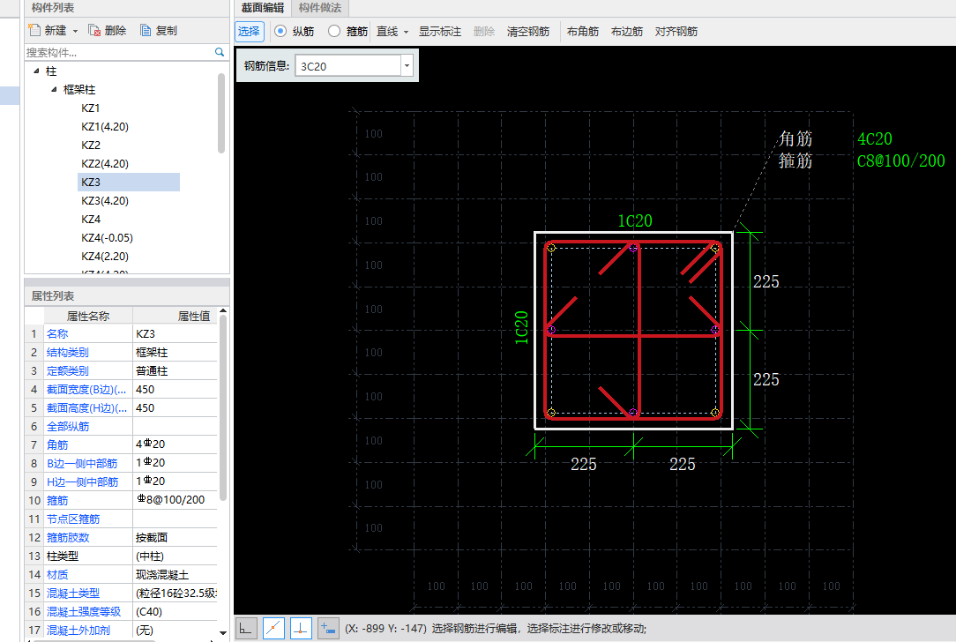The height and width of the screenshot is (642, 956).
Task: Click the 材质 value 现浇混凝土
Action: pos(175,574)
